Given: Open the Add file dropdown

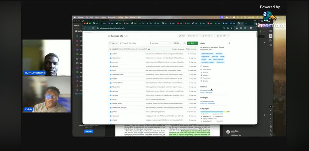Looking at the screenshot, I should coord(177,43).
